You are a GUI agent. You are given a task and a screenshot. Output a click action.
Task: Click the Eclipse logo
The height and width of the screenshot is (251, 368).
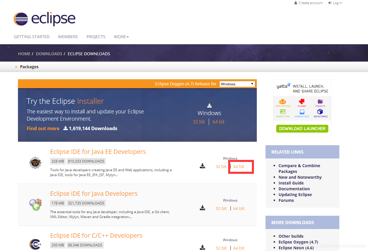point(45,19)
